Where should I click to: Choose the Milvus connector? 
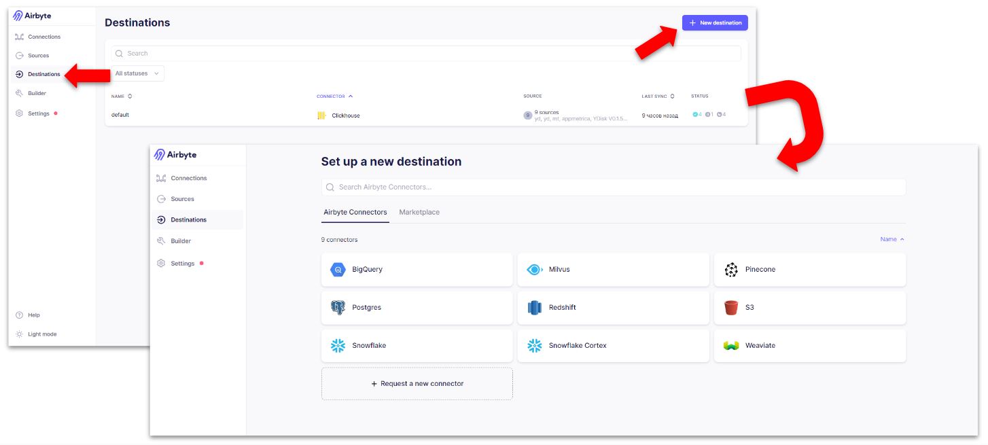[x=614, y=270]
